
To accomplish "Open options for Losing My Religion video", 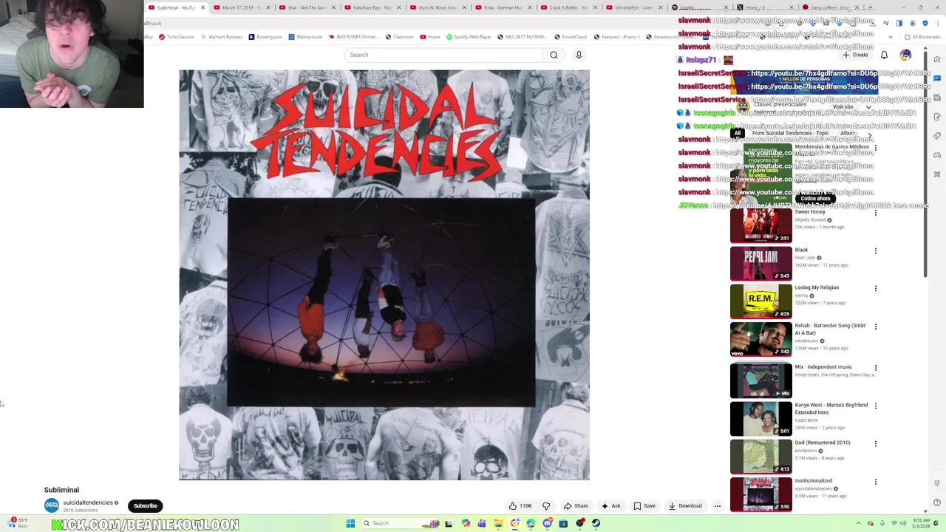I will [x=876, y=289].
